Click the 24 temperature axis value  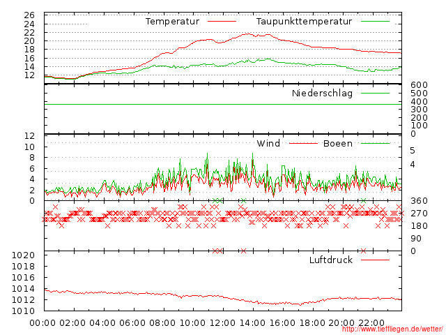coord(29,24)
